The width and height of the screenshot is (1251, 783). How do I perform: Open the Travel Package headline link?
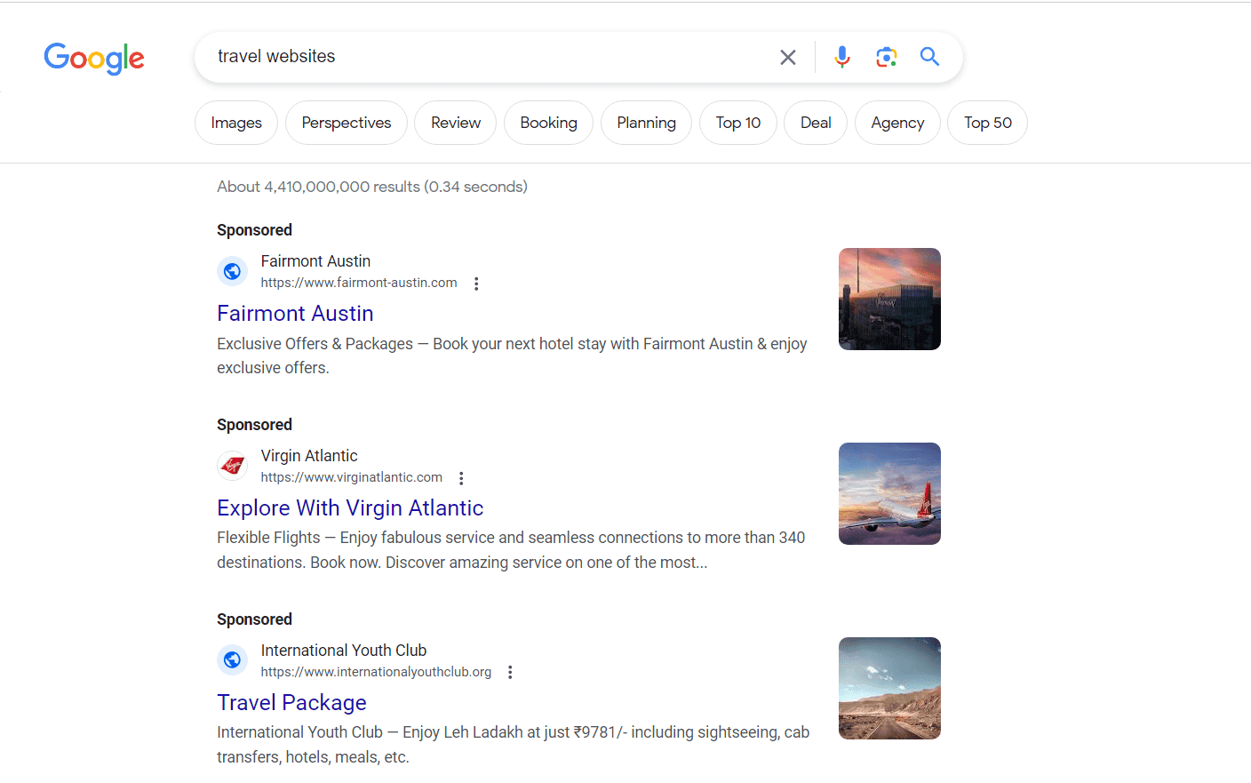(291, 703)
